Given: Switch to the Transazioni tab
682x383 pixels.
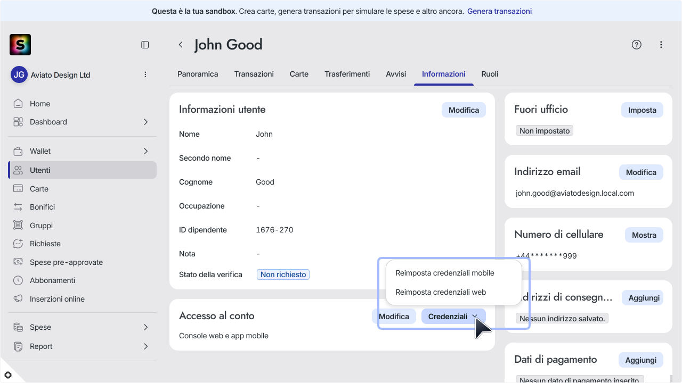Looking at the screenshot, I should pos(254,74).
